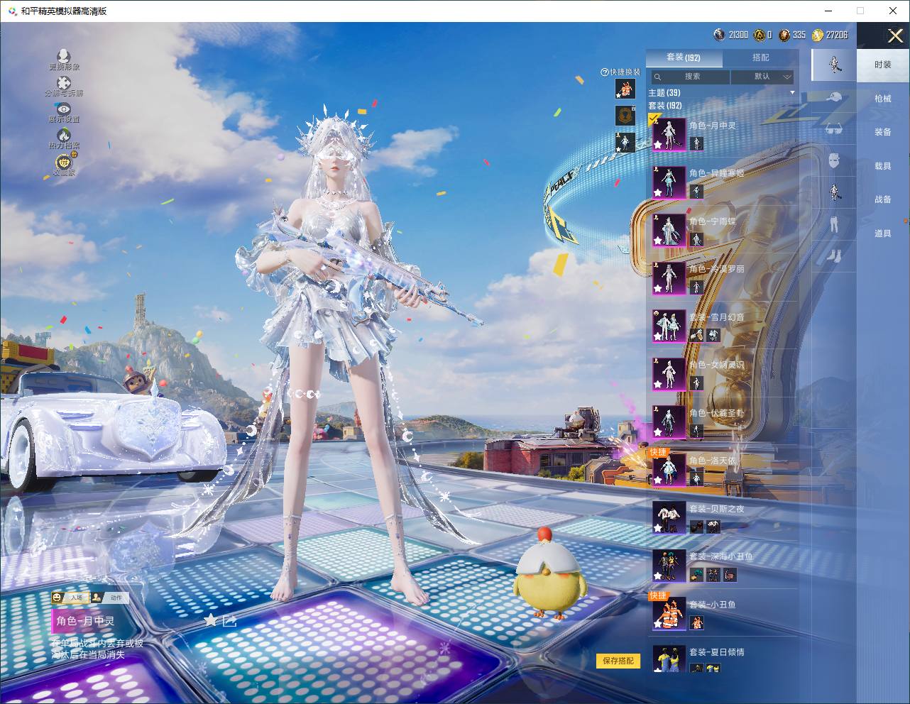Viewport: 910px width, 704px height.
Task: Select the outfit body figure icon under mask
Action: [835, 192]
